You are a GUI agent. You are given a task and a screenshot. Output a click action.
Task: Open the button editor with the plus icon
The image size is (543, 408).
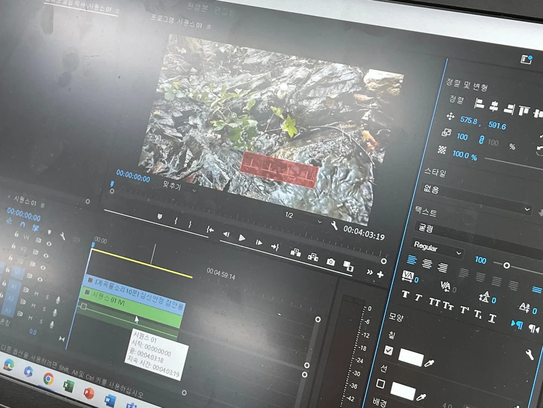pyautogui.click(x=380, y=274)
